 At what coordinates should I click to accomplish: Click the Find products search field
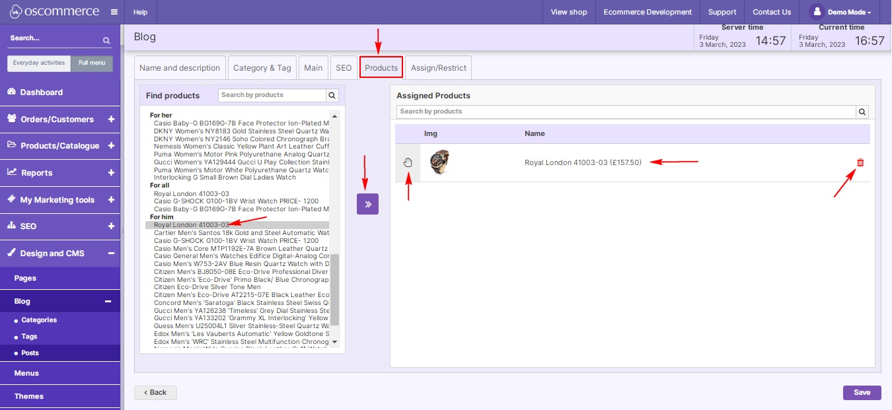272,95
